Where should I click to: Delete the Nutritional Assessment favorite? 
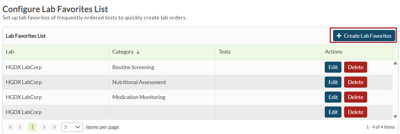pos(355,82)
